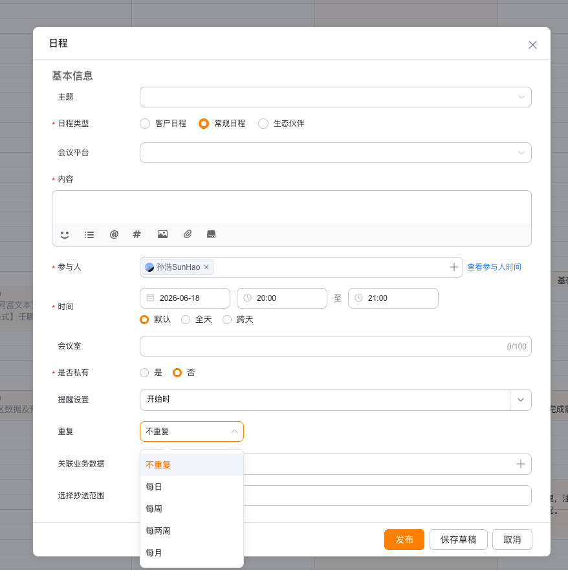Screen dimensions: 568x570
Task: Select 每周 from repeat options
Action: (191, 509)
